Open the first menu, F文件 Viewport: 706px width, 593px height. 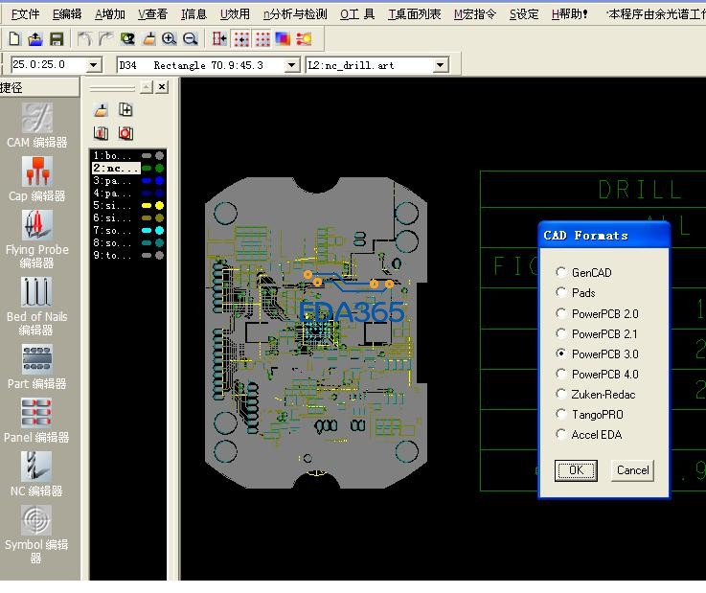(25, 14)
